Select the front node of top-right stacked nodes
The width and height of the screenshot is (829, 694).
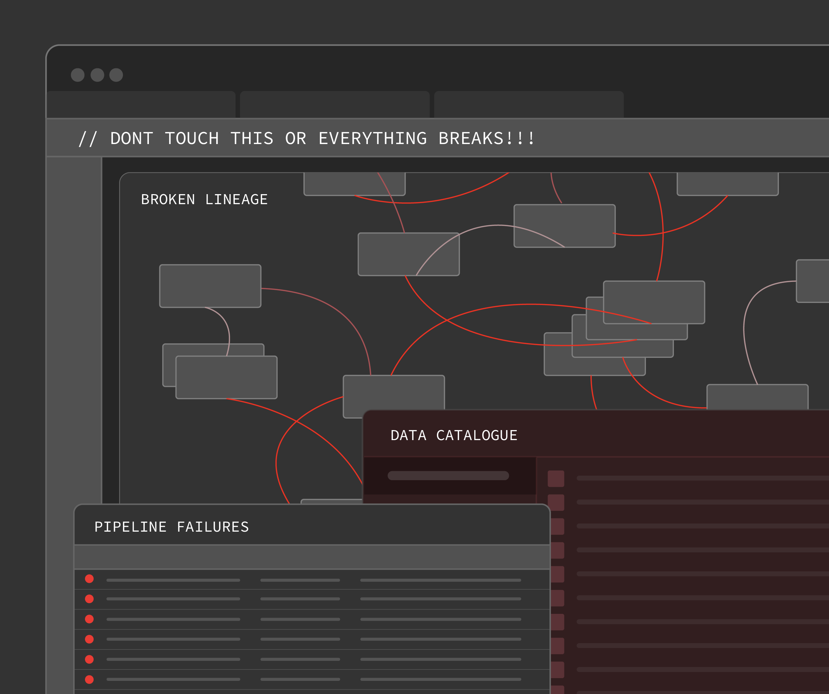point(654,302)
